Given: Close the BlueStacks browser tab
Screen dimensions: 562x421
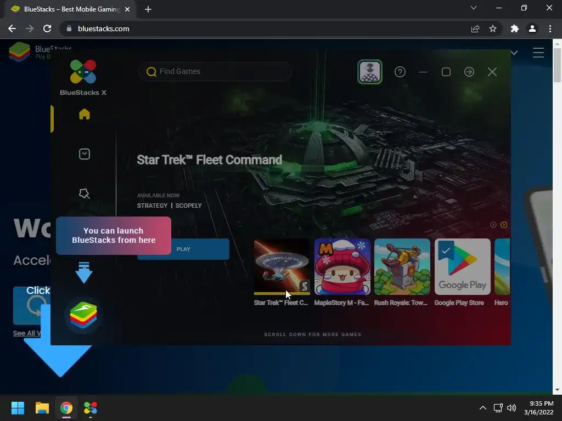Looking at the screenshot, I should [127, 9].
